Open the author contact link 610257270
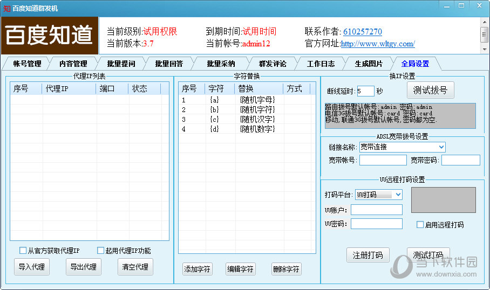The width and height of the screenshot is (490, 290). (363, 31)
